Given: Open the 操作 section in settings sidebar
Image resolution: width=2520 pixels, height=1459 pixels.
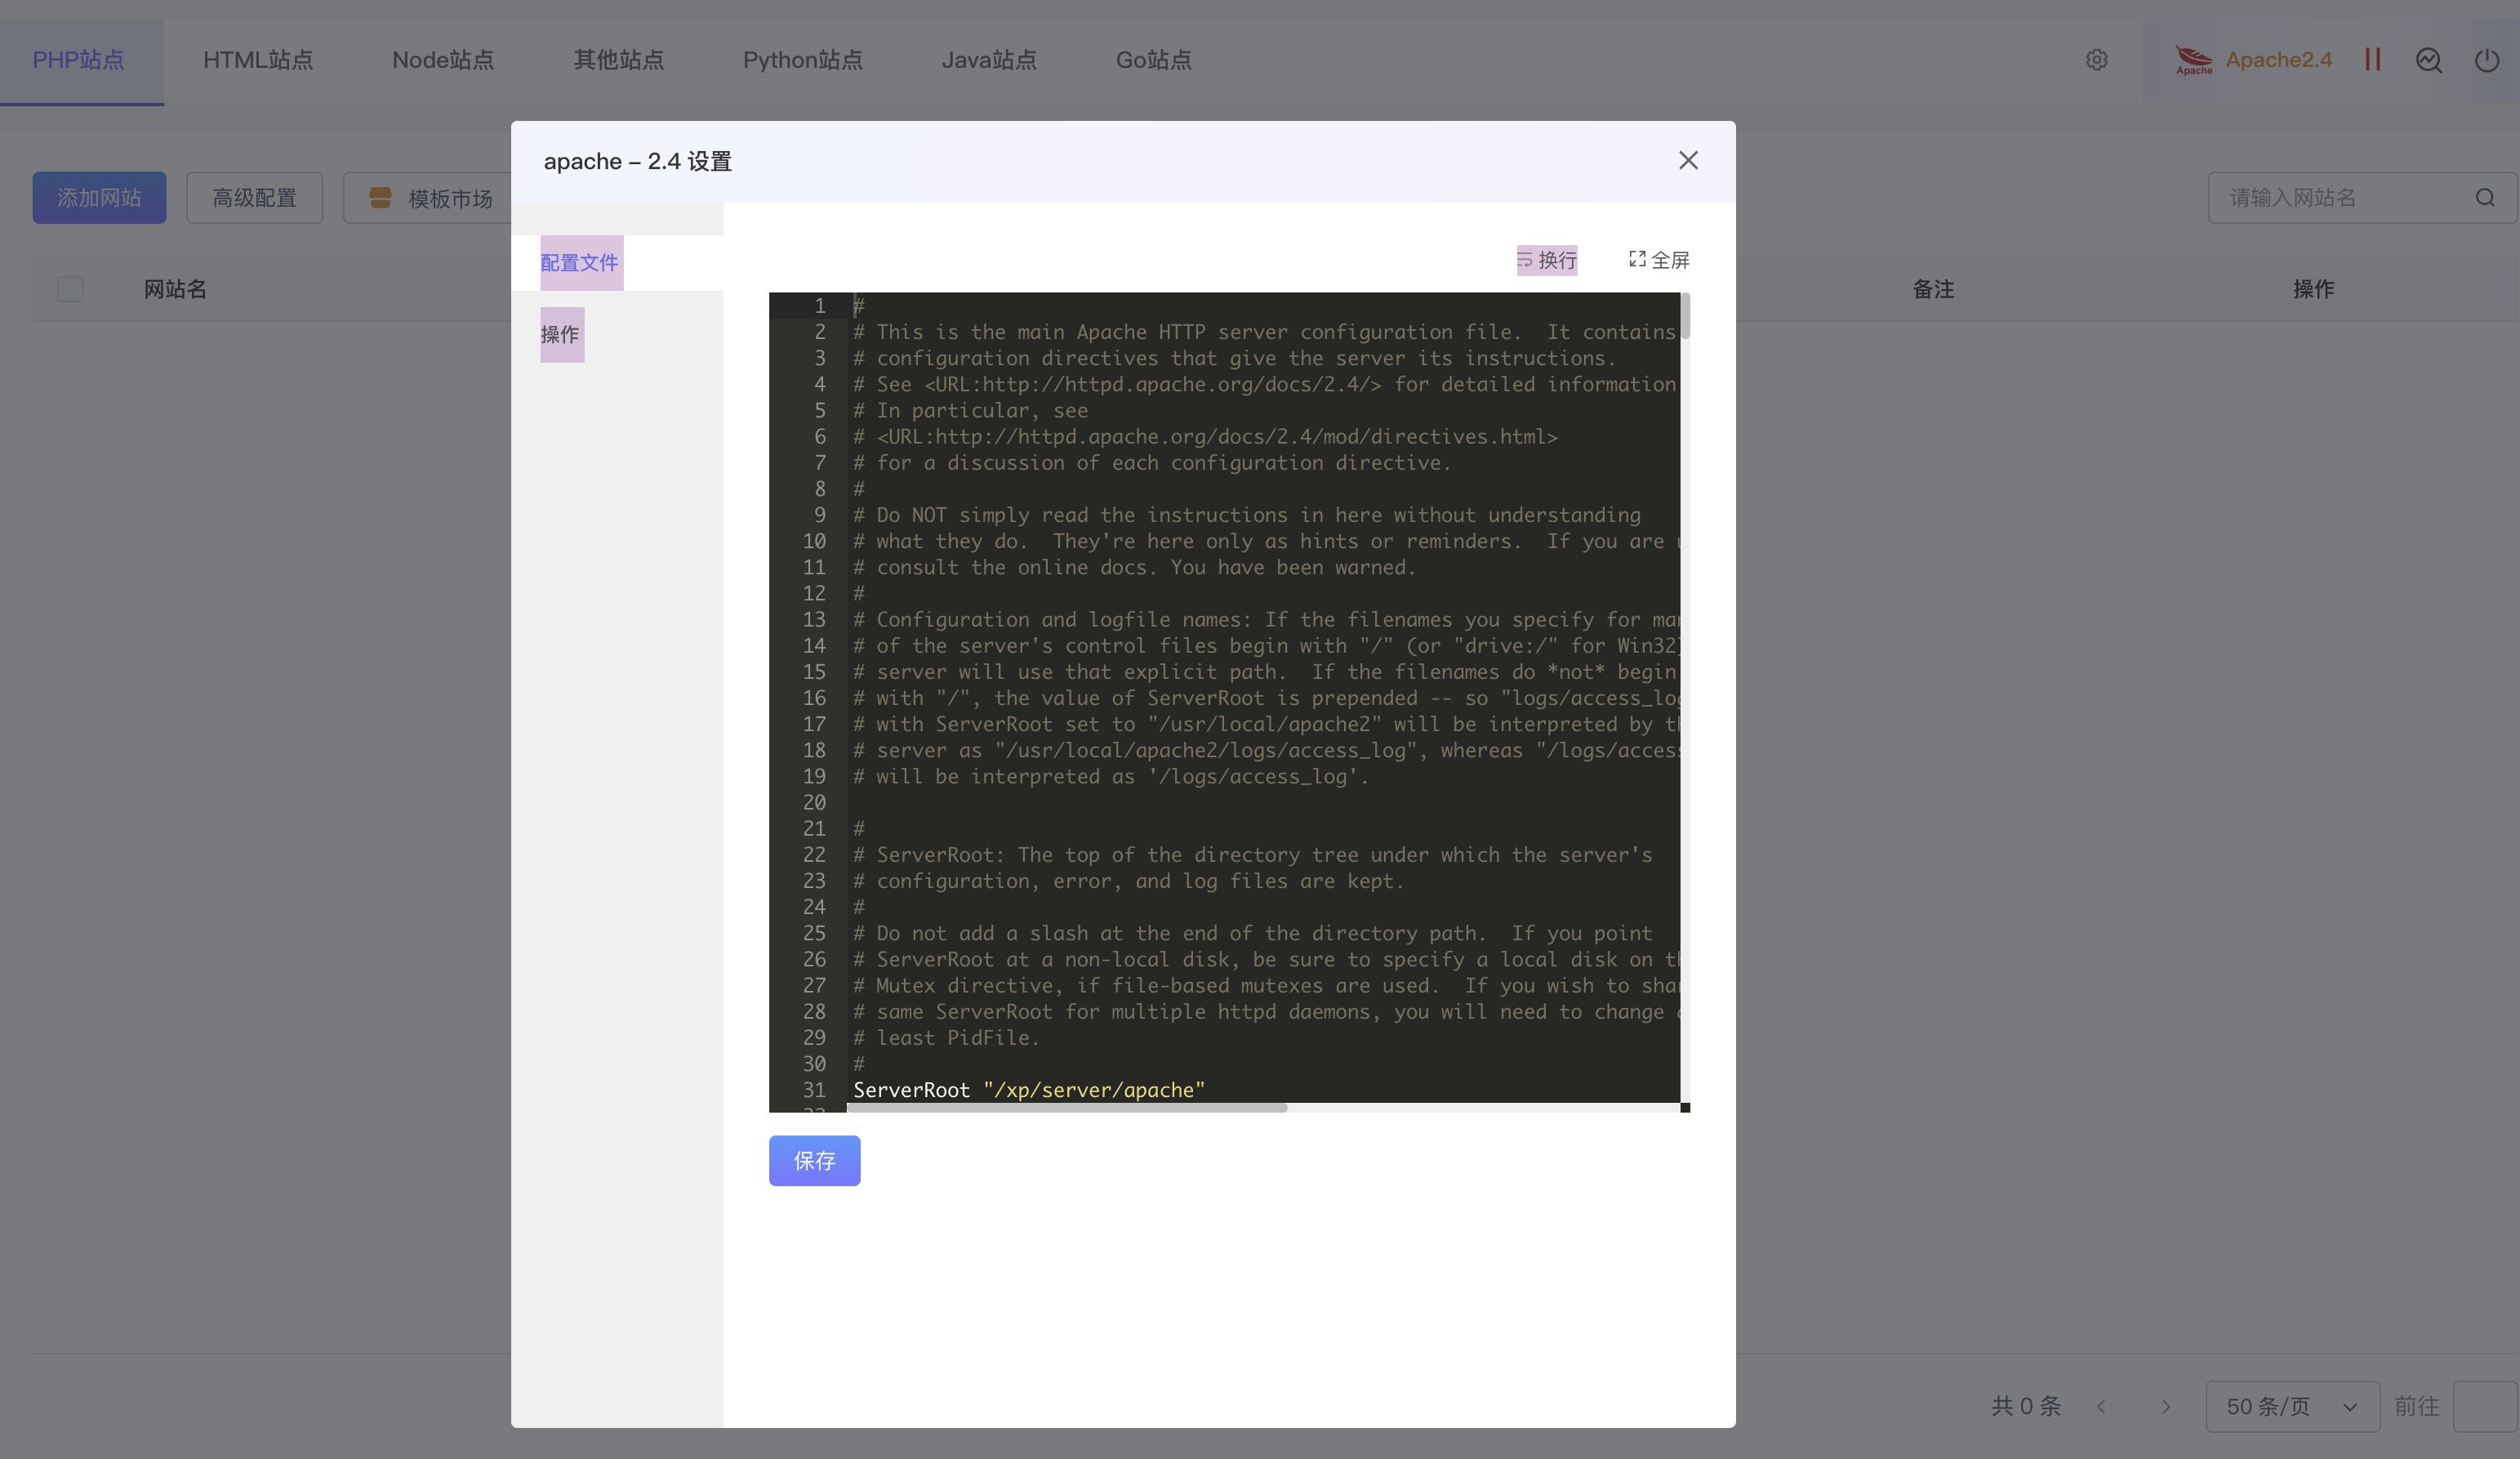Looking at the screenshot, I should pos(561,334).
